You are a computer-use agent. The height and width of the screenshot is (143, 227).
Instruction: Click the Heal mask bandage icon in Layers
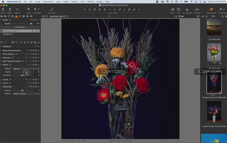coord(31,42)
